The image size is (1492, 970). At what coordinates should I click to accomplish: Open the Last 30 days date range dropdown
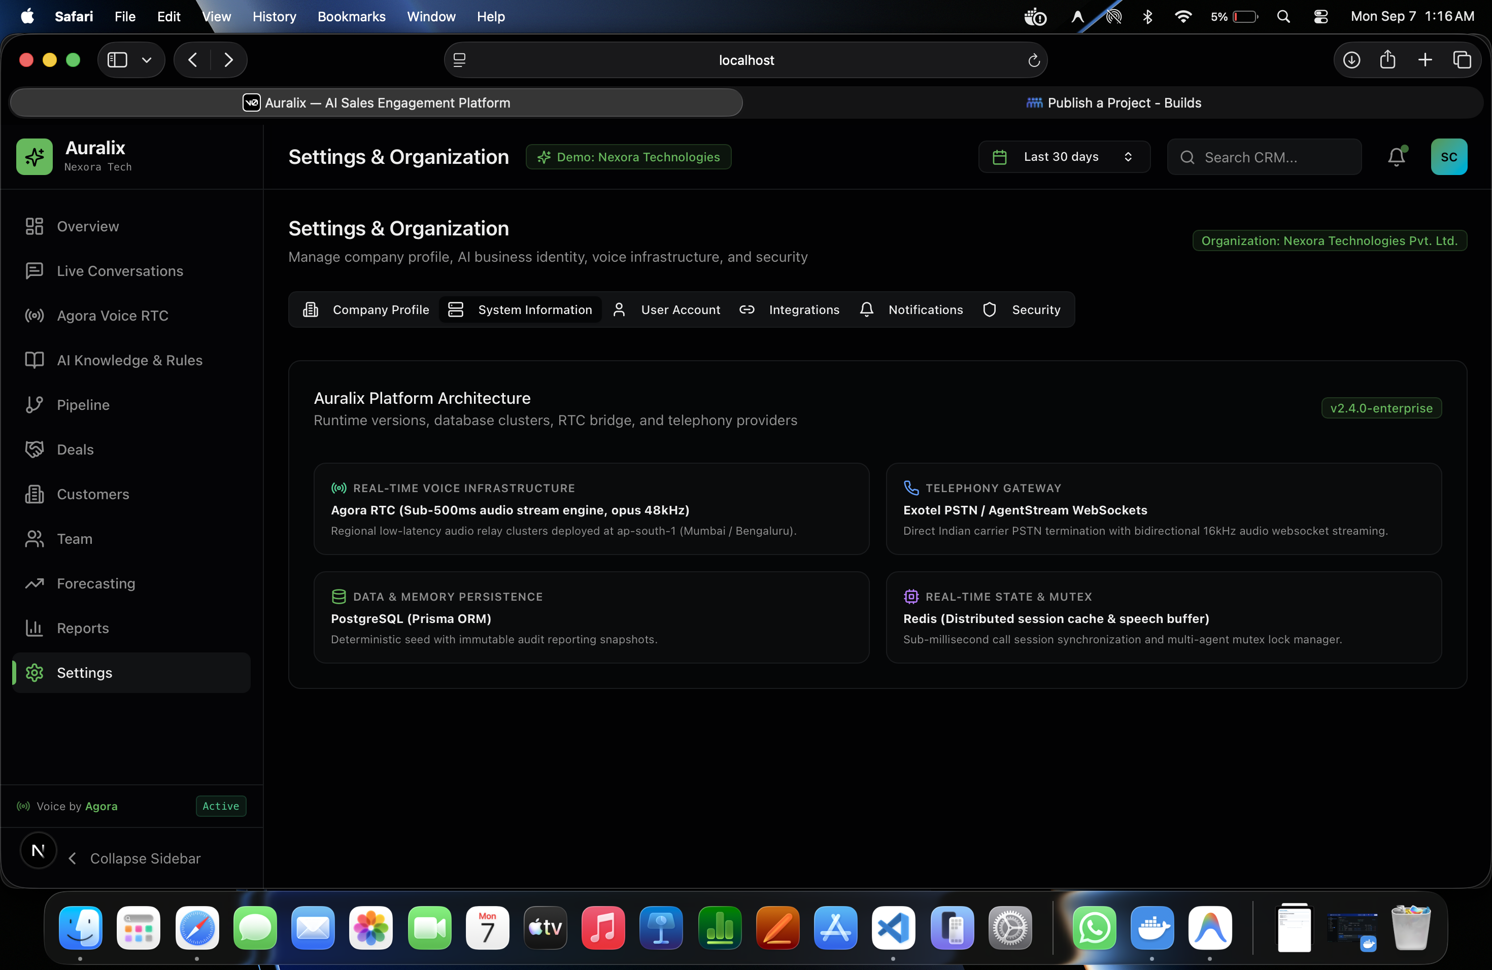[x=1064, y=157]
